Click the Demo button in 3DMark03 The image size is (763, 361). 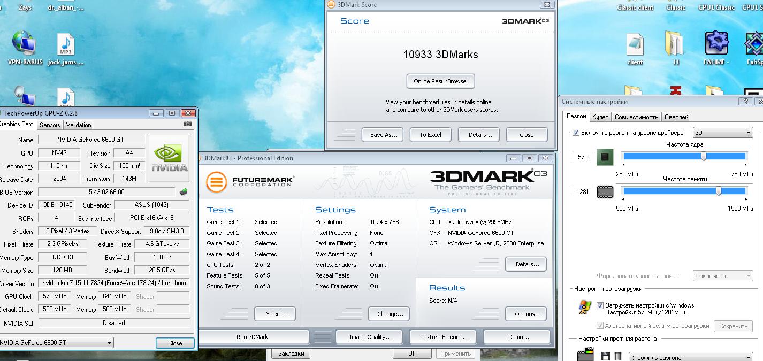tap(518, 337)
